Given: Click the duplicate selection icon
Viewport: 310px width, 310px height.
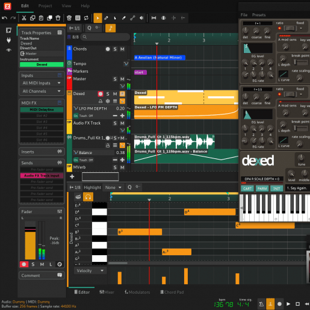Looking at the screenshot, I should point(49,18).
